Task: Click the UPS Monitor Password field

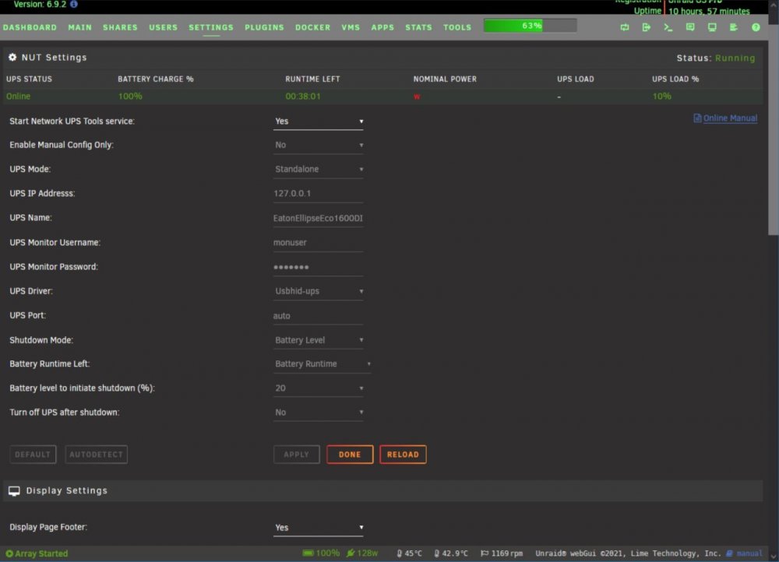Action: (x=319, y=267)
